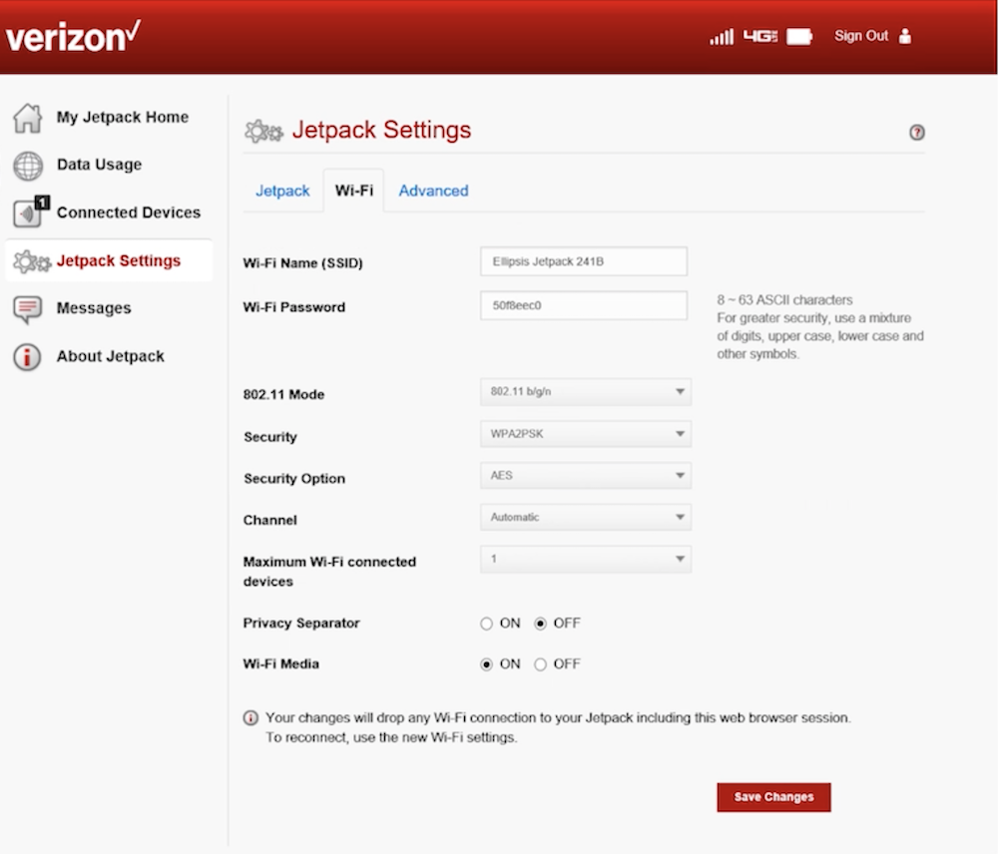The height and width of the screenshot is (854, 998).
Task: Click the My Jetpack Home house icon
Action: point(27,118)
